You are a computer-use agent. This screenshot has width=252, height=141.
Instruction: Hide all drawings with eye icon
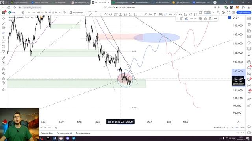pos(4,83)
